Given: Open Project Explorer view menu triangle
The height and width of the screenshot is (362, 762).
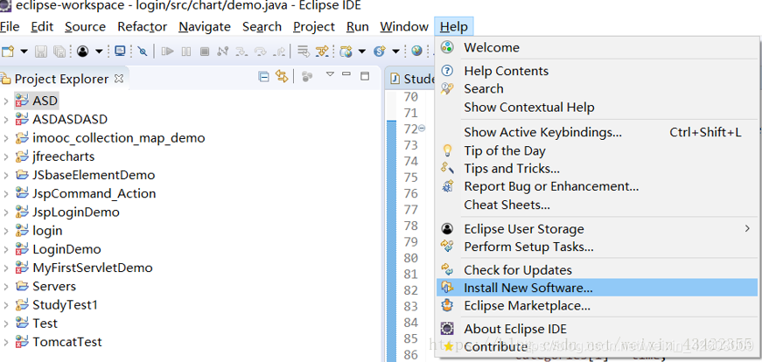Looking at the screenshot, I should [x=330, y=74].
